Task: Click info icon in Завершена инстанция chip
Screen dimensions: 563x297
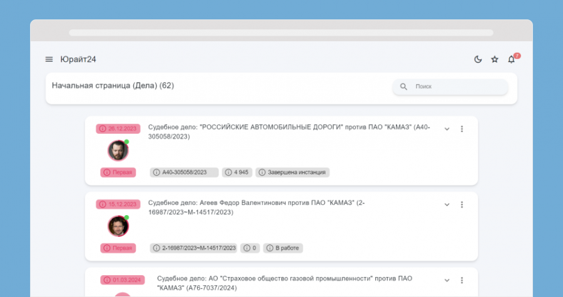Action: (x=262, y=173)
